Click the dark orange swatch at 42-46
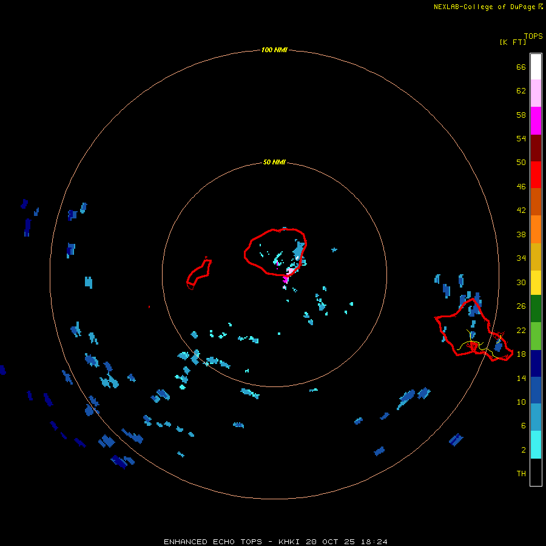The height and width of the screenshot is (546, 546). (x=536, y=201)
